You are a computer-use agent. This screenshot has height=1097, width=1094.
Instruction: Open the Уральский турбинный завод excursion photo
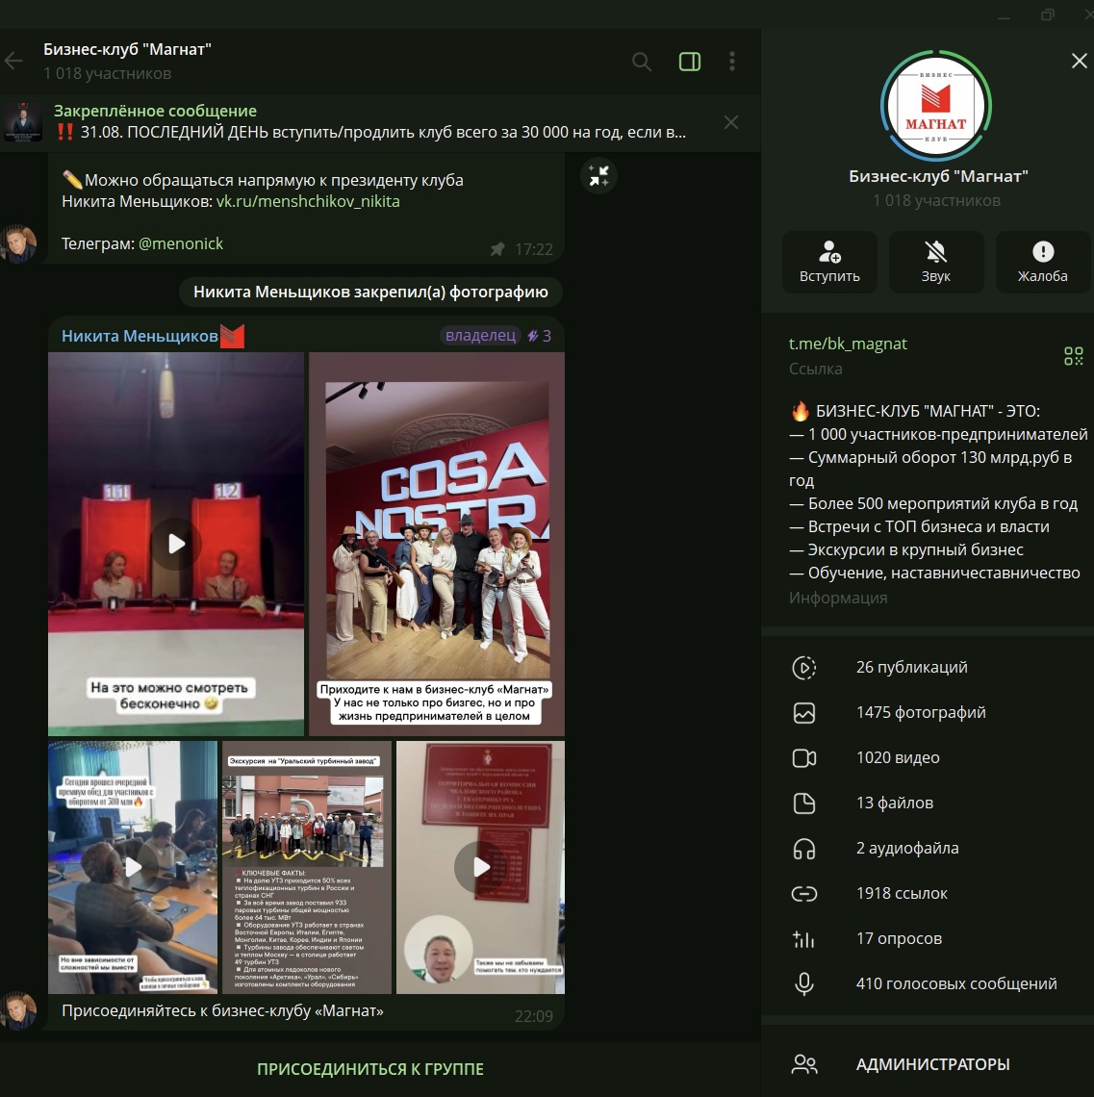(306, 868)
